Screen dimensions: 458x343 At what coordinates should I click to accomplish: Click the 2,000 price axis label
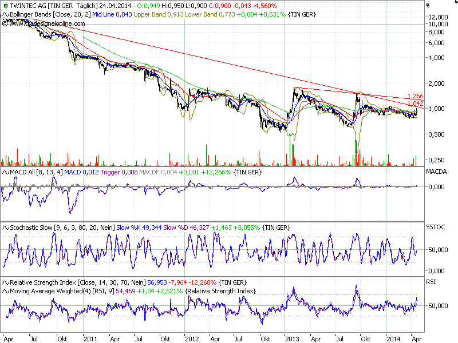(x=436, y=83)
